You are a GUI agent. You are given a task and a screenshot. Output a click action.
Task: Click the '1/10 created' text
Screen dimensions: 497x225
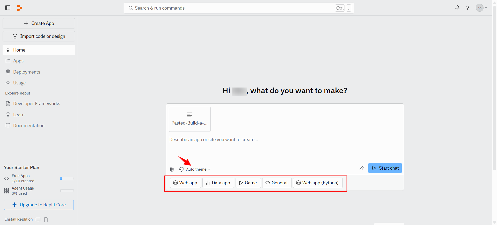(x=23, y=181)
